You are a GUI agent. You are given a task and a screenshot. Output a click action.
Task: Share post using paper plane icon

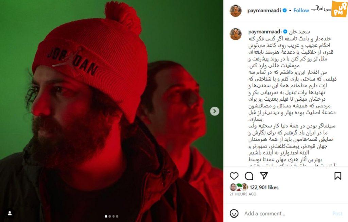[264, 176]
